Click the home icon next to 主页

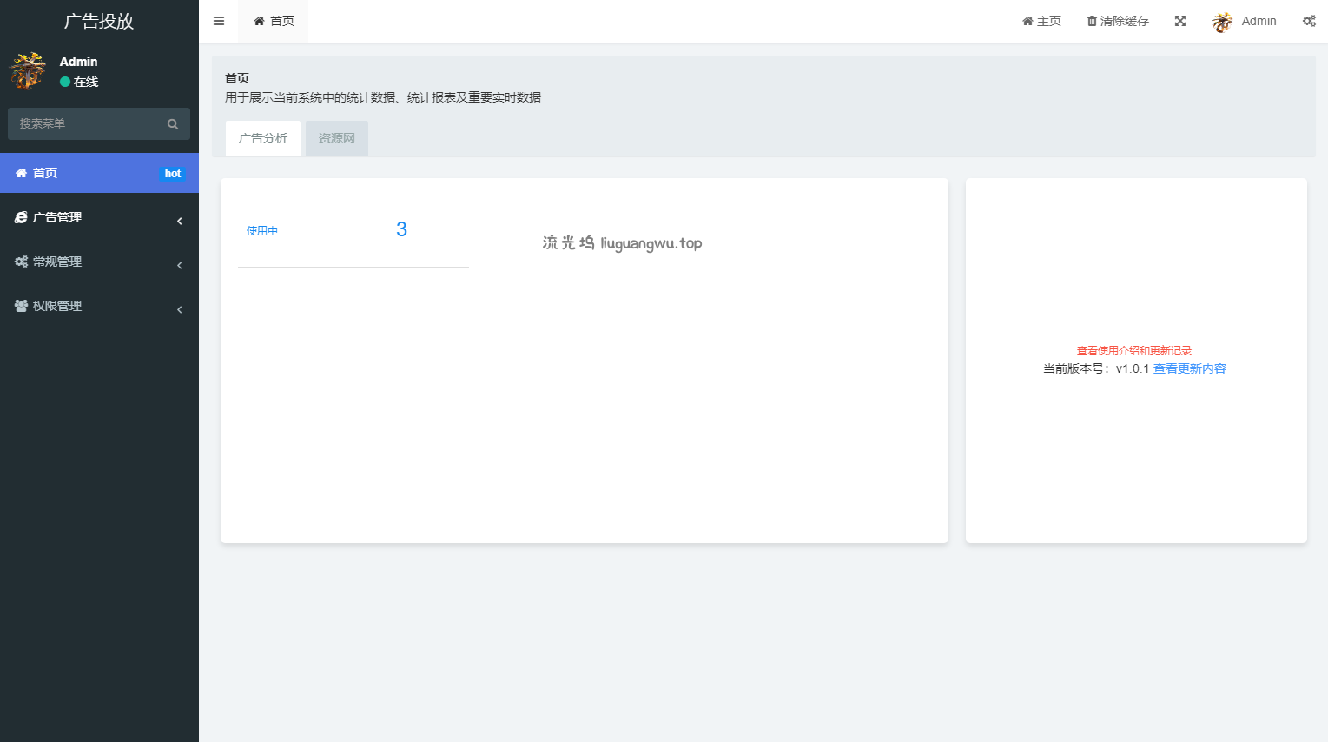click(x=1027, y=21)
